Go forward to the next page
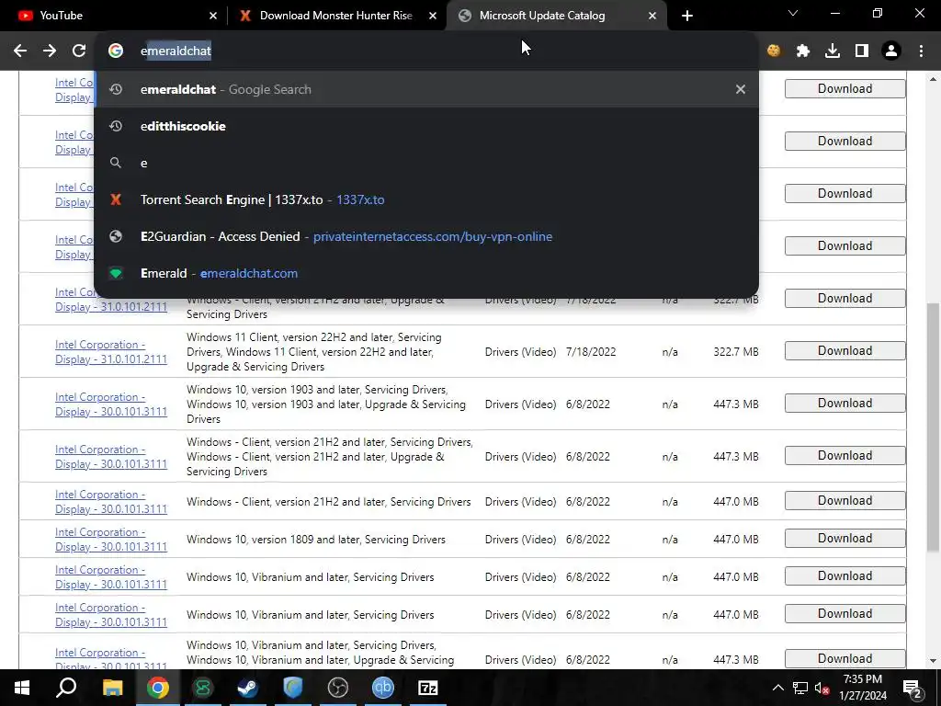 [x=50, y=51]
